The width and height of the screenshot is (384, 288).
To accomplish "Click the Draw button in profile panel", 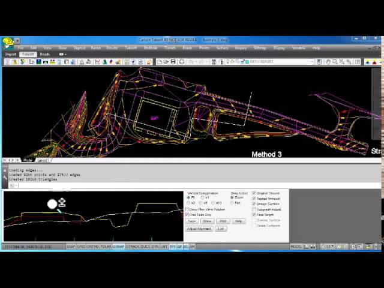I will (208, 221).
